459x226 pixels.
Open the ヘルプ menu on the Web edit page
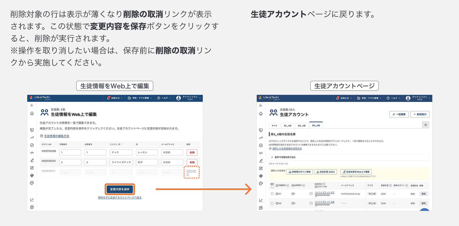click(x=164, y=98)
